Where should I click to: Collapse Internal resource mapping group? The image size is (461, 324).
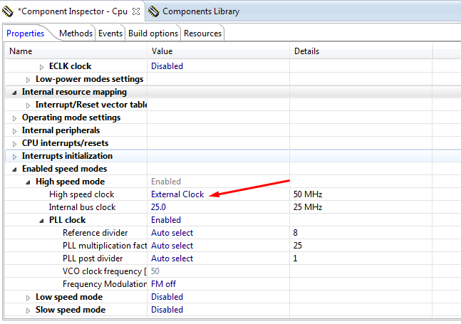[15, 93]
